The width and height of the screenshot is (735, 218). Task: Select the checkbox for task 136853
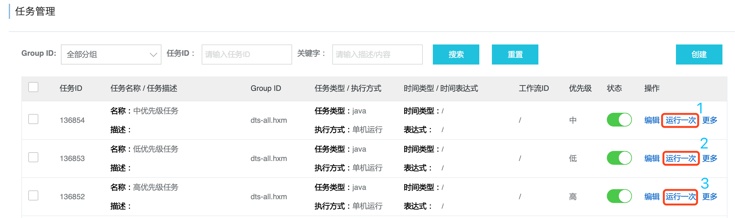(33, 157)
